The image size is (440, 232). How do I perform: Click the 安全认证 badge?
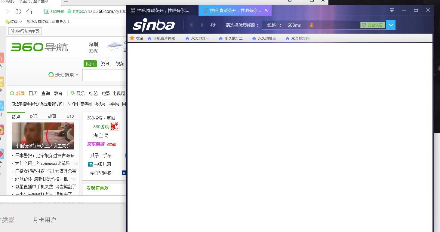point(373,25)
